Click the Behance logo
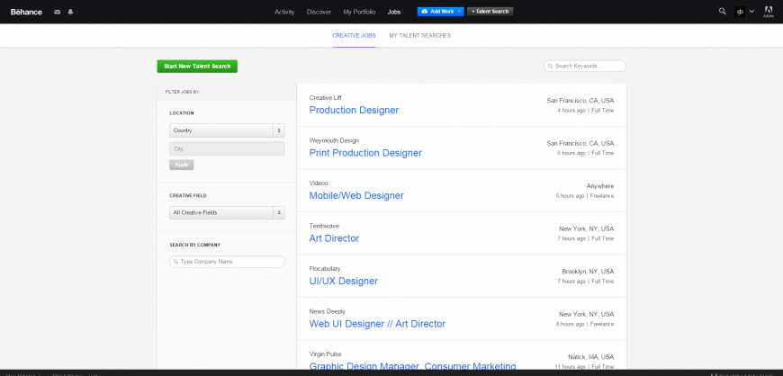 tap(26, 12)
